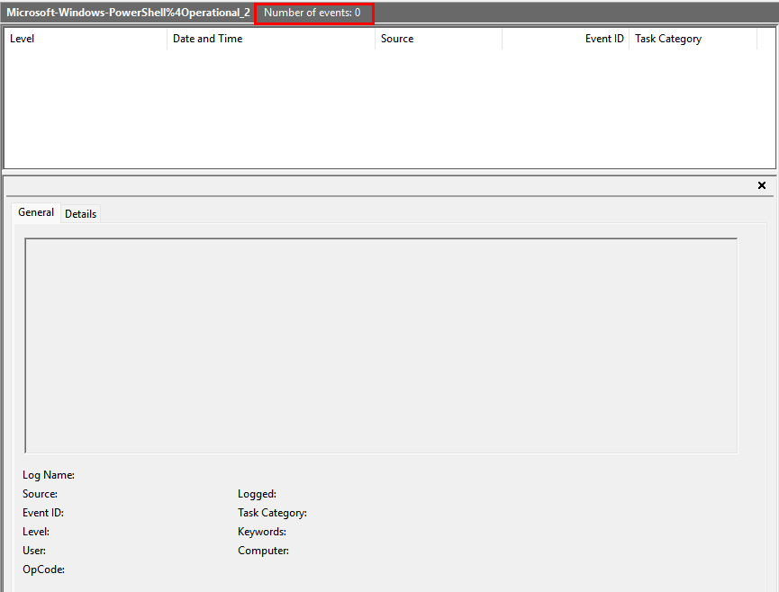Click the event description text box
Viewport: 779px width, 592px height.
point(380,345)
